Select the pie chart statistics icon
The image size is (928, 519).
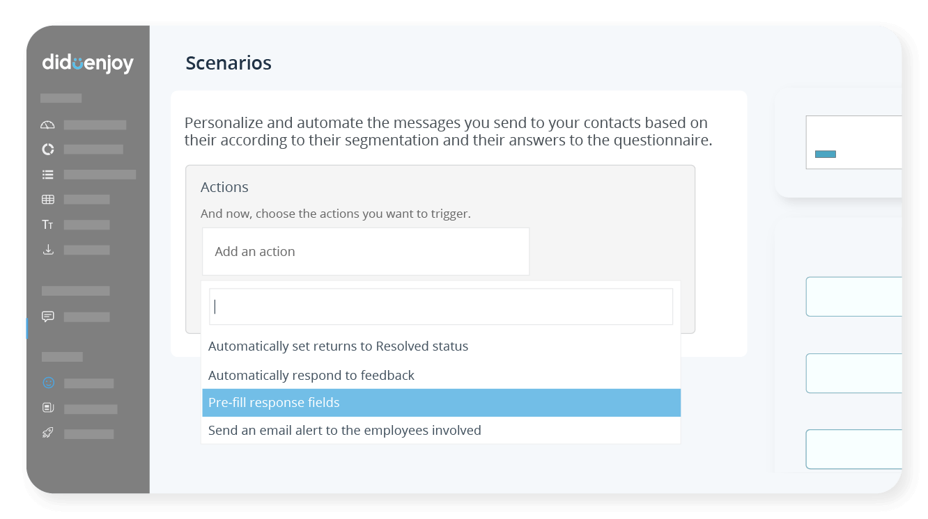click(47, 149)
